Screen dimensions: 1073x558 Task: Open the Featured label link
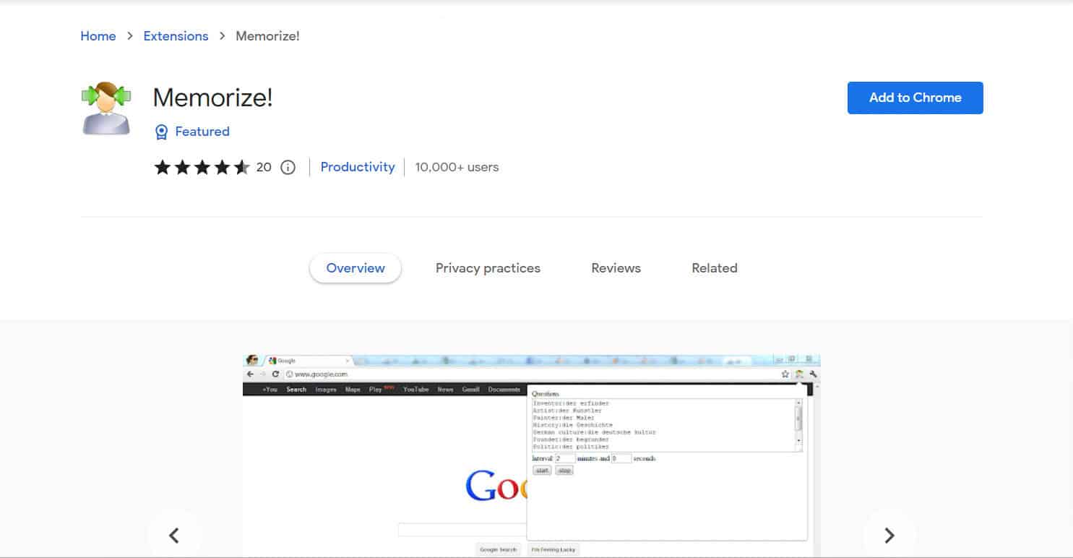pos(202,132)
